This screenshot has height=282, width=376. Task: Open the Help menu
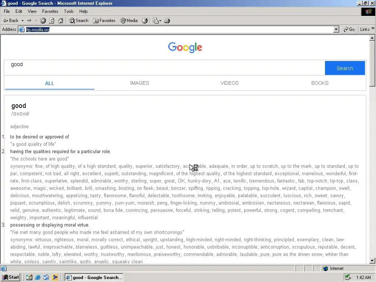click(83, 11)
